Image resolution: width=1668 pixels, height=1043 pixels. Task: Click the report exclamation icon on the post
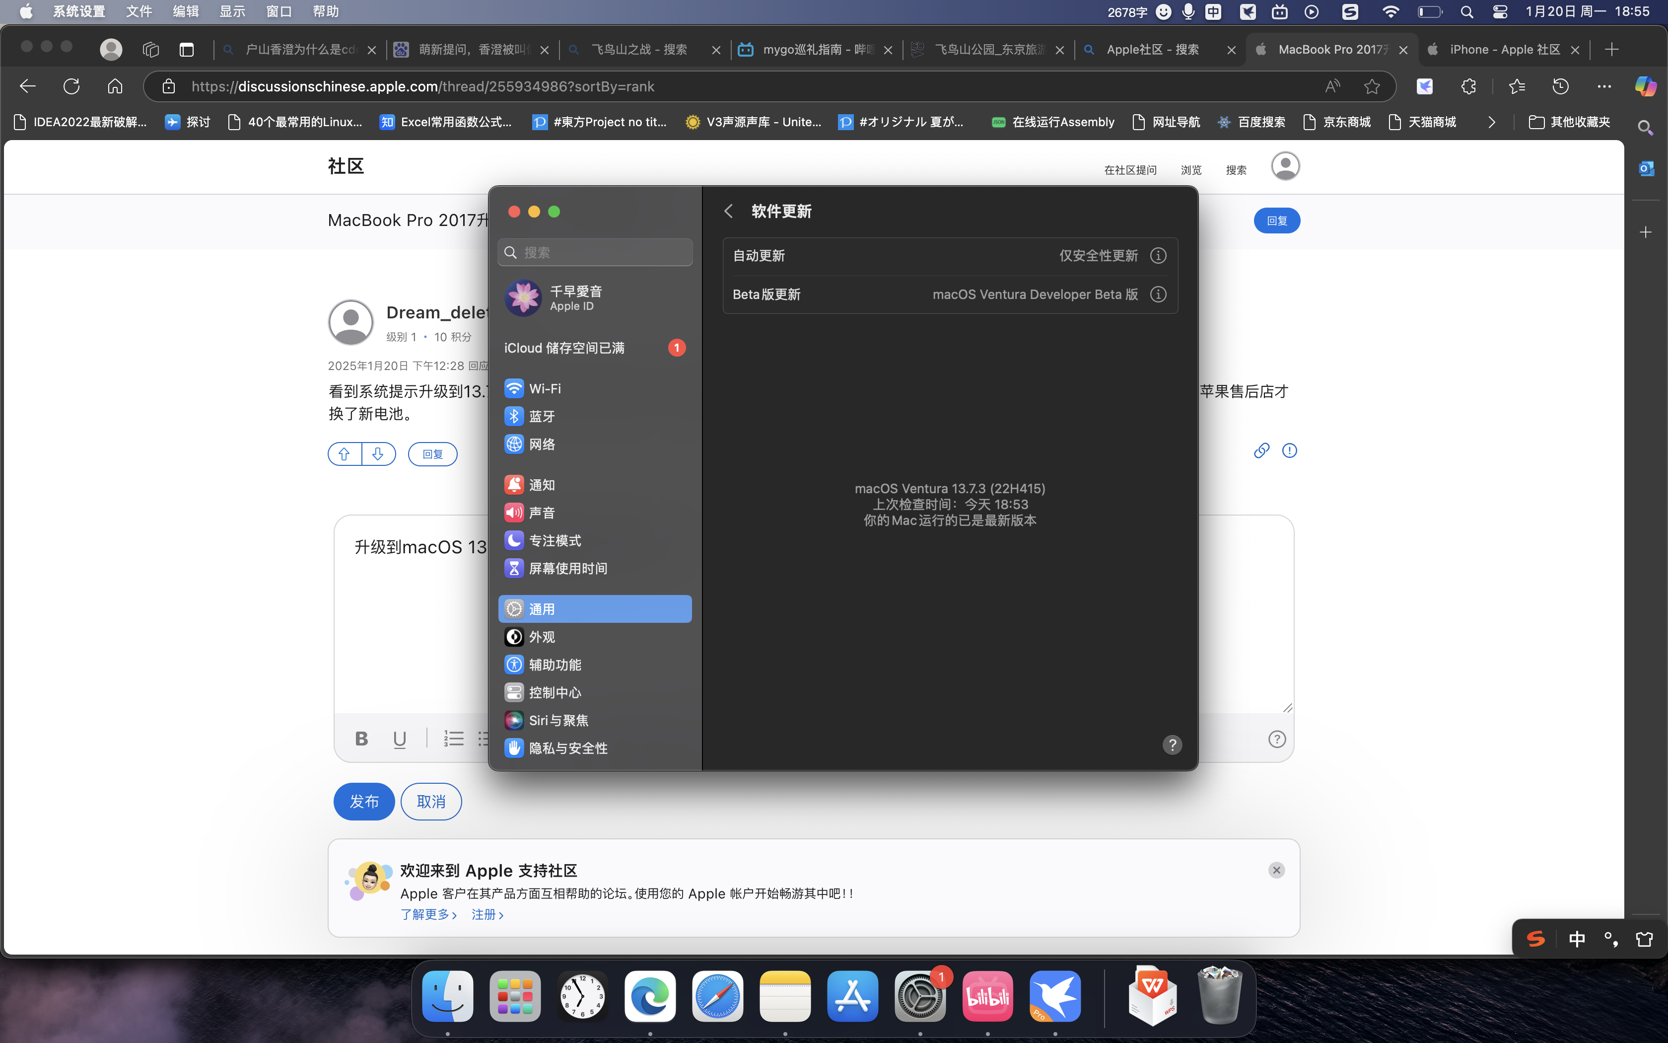1289,450
